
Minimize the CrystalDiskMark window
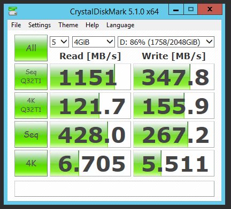(176, 9)
